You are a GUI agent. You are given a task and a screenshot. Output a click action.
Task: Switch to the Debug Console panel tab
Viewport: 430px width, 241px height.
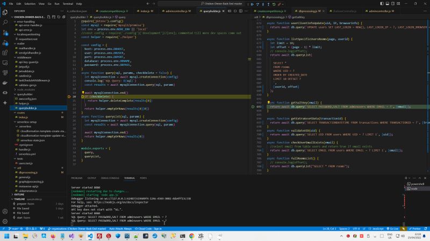point(110,178)
